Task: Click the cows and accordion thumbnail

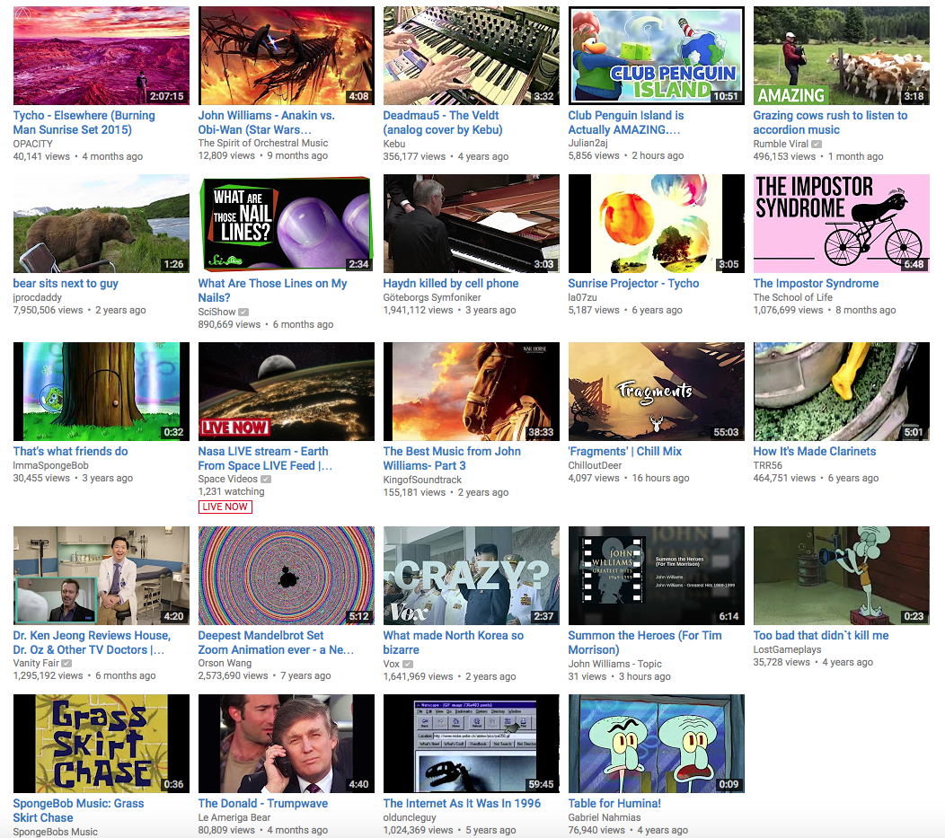Action: [x=842, y=56]
